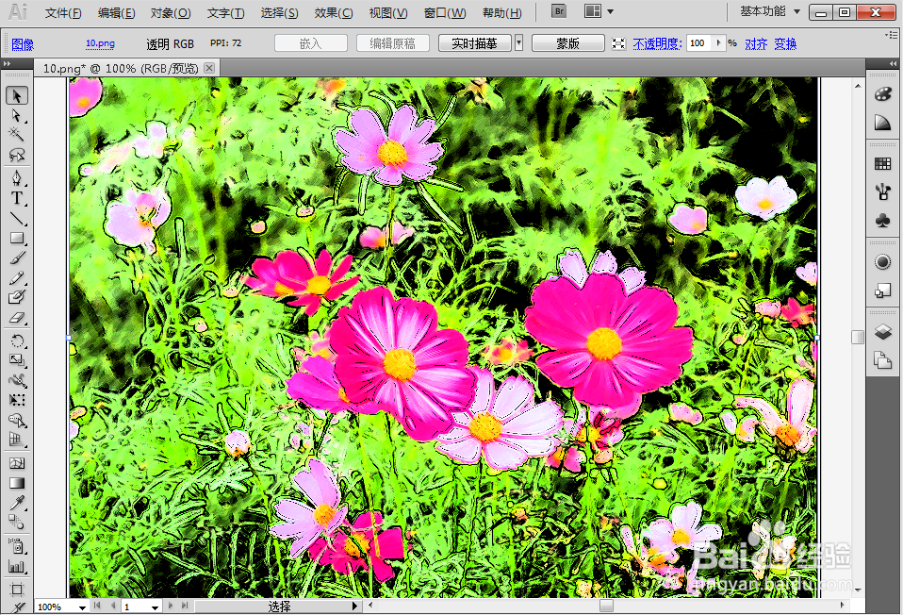Open status bar 选择 display options arrow
The image size is (903, 615).
[354, 607]
